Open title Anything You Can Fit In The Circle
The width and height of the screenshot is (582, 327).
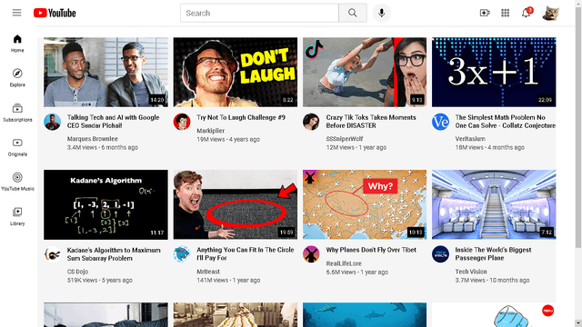tap(245, 254)
